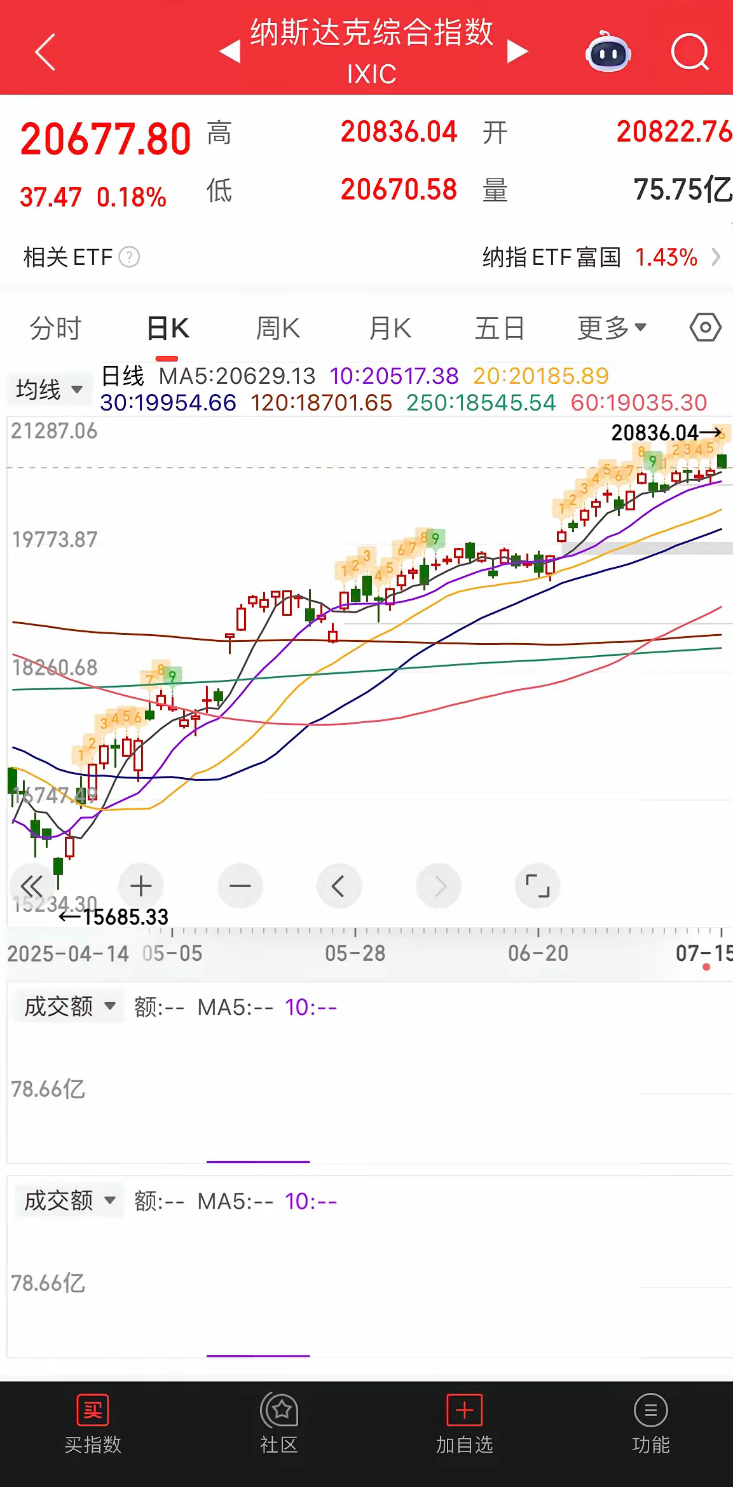Tap the 05-28 date marker
The height and width of the screenshot is (1487, 733).
[x=355, y=953]
